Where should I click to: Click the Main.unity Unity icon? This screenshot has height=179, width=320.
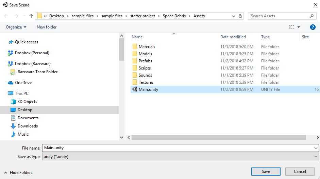tap(135, 89)
